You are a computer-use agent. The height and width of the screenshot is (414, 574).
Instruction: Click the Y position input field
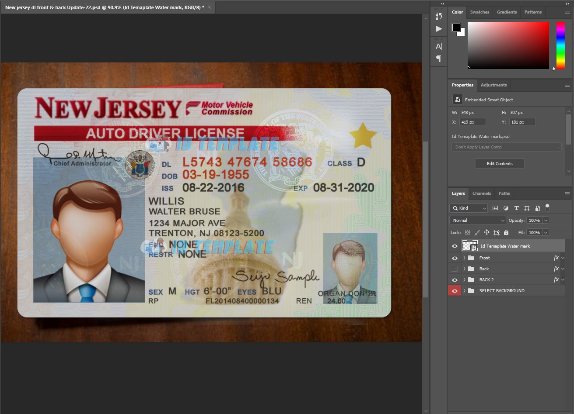[522, 122]
